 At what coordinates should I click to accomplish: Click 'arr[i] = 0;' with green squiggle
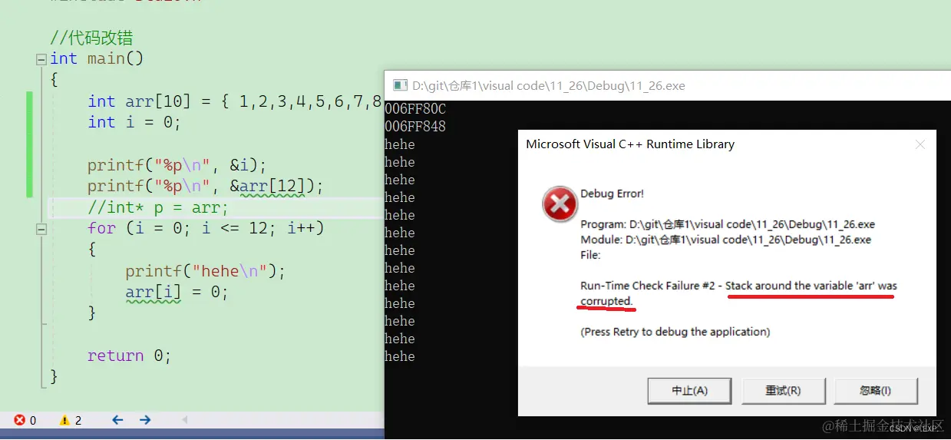(x=177, y=293)
